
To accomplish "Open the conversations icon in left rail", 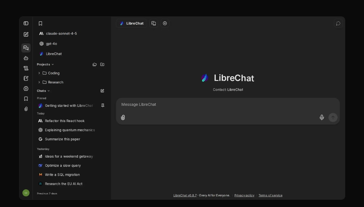I will (26, 48).
